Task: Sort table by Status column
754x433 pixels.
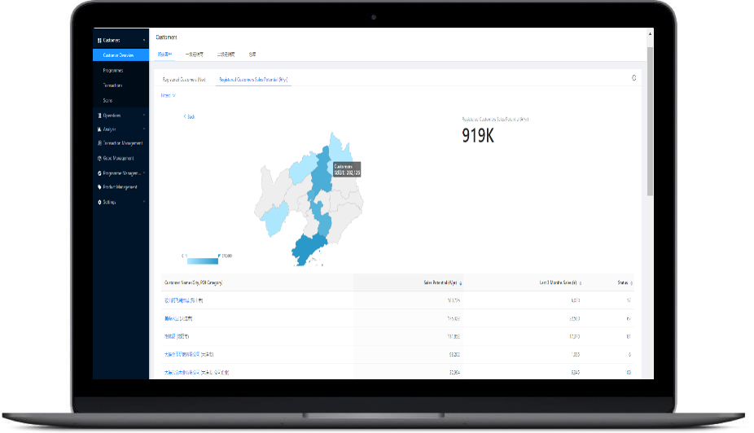Action: pyautogui.click(x=632, y=283)
